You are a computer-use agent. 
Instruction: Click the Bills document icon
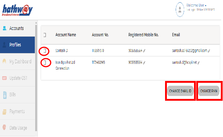click(x=5, y=95)
